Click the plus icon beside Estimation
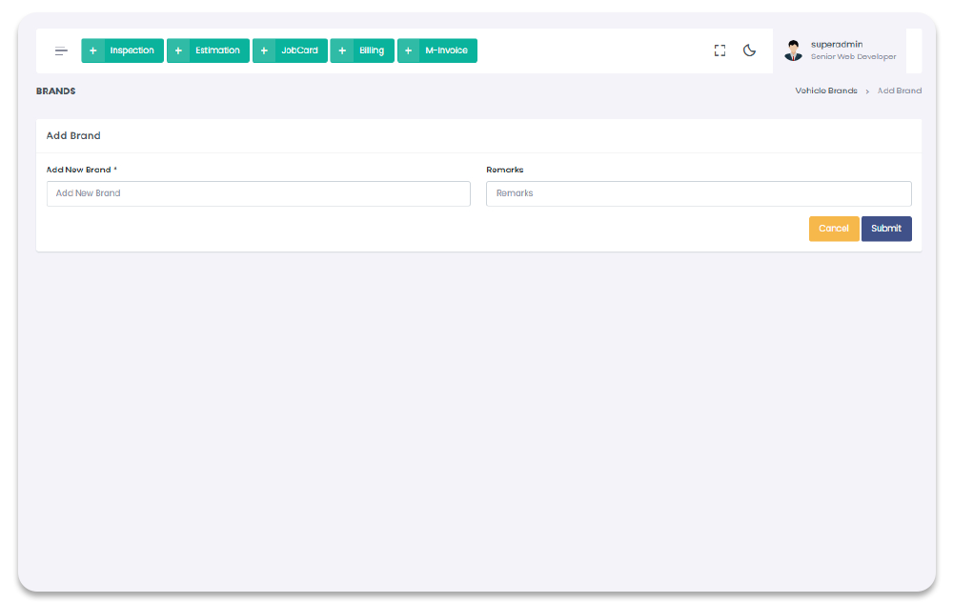 178,51
